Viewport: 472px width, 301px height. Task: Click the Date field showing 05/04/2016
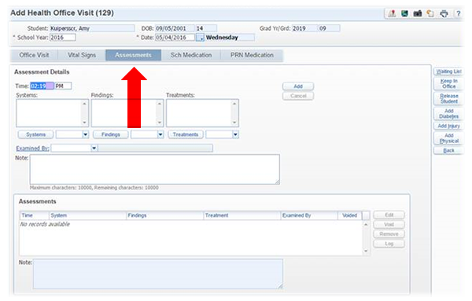[x=175, y=38]
